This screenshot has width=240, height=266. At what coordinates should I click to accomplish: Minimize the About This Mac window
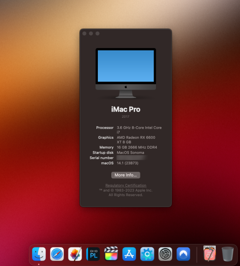click(91, 33)
